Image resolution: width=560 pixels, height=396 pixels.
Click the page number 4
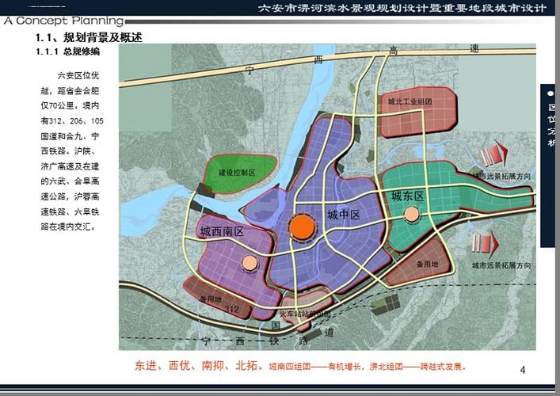click(x=523, y=370)
